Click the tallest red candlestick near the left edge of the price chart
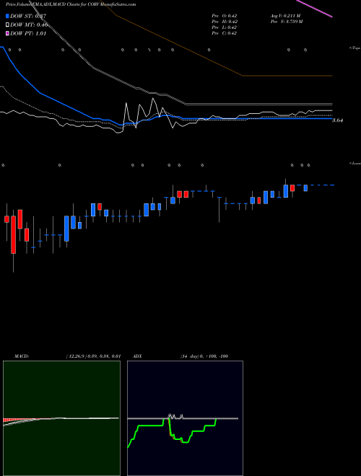This screenshot has height=476, width=361. coord(14,234)
